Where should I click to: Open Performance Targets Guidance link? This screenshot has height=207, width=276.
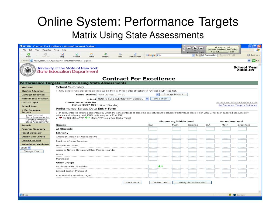238,105
